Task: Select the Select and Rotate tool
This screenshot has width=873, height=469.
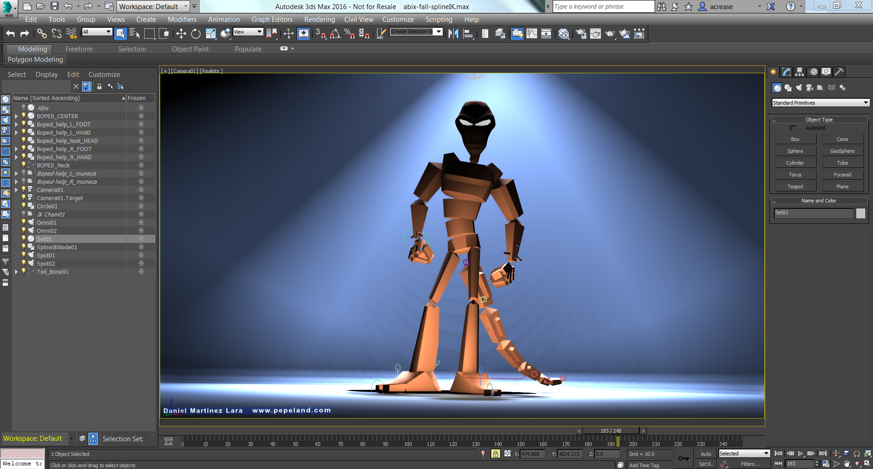Action: tap(196, 34)
